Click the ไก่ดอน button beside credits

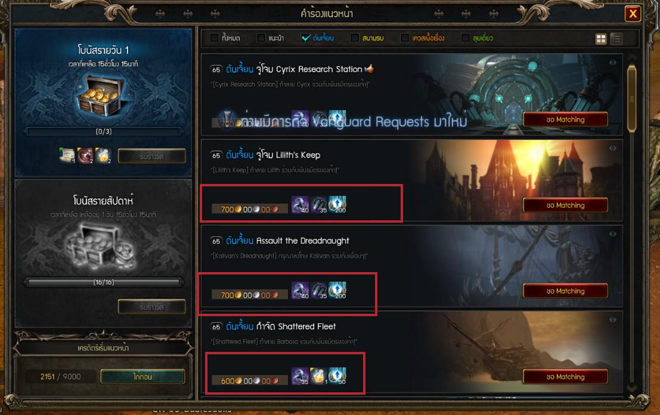pos(142,377)
